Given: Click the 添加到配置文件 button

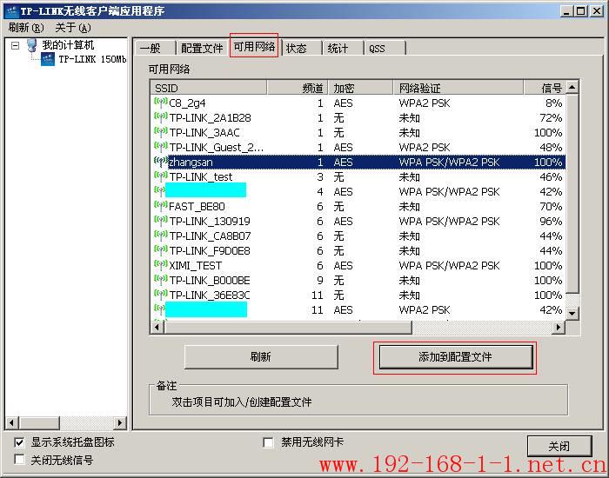Looking at the screenshot, I should 456,357.
